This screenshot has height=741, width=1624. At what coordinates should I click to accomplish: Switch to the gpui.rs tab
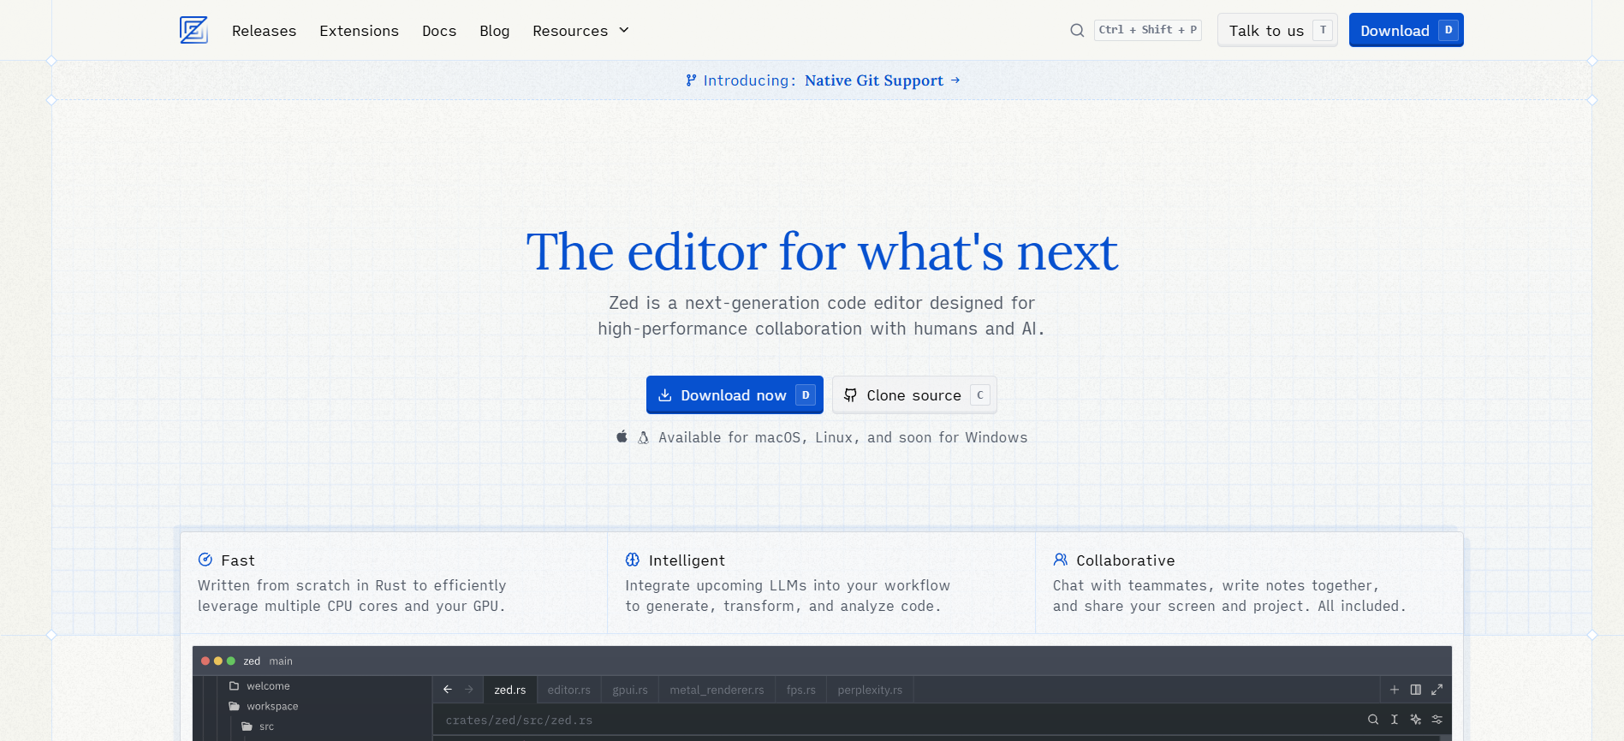pyautogui.click(x=630, y=690)
